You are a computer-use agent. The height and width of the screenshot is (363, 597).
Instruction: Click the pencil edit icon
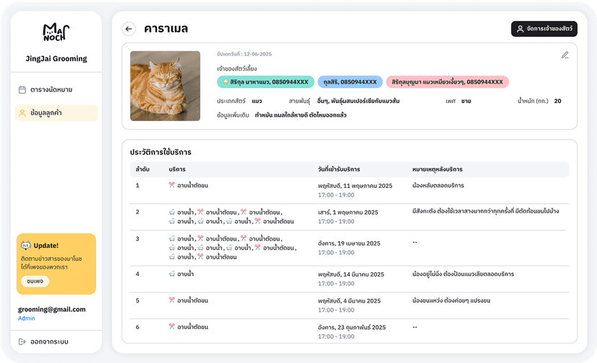(x=565, y=55)
